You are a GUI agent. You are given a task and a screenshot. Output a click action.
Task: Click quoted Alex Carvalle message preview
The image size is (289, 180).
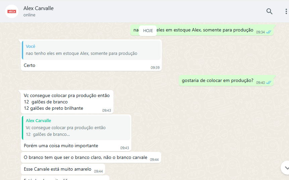click(76, 128)
